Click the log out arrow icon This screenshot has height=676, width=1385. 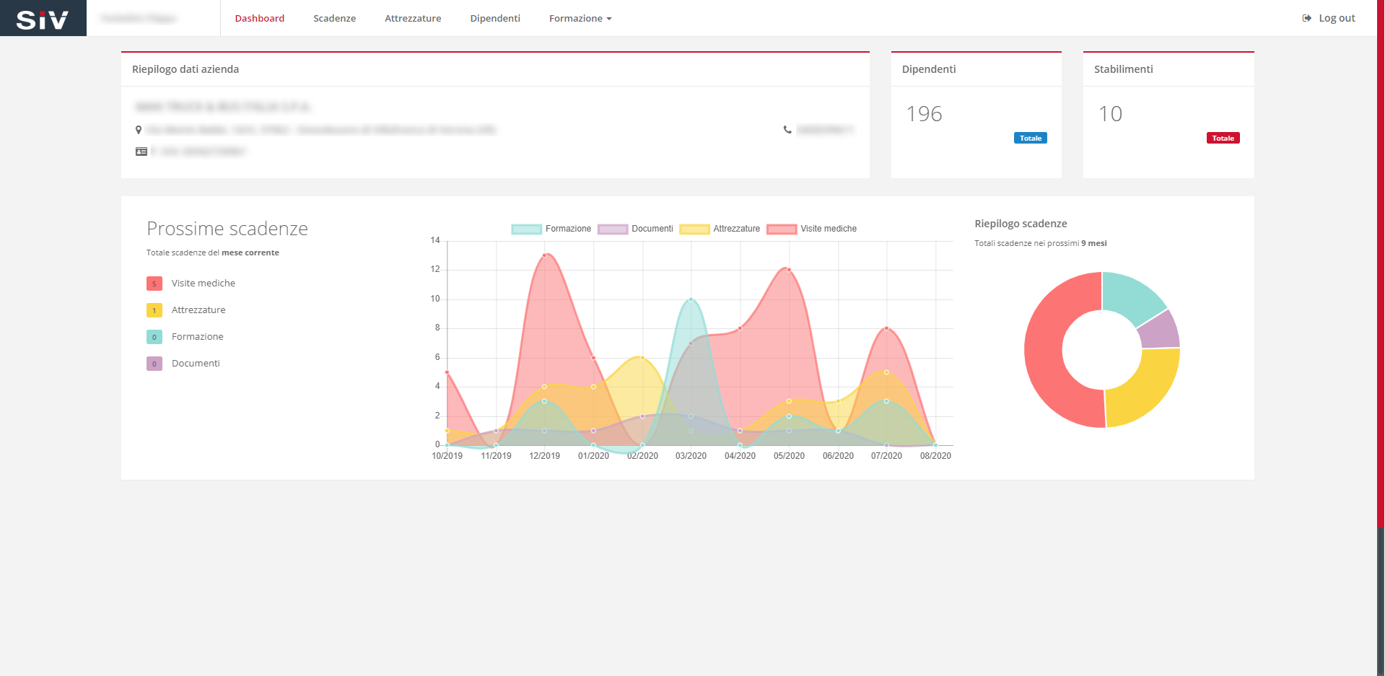(x=1306, y=18)
